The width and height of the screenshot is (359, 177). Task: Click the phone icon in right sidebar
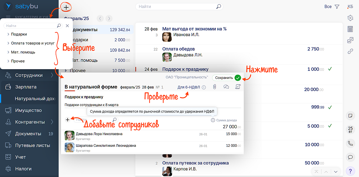click(350, 143)
